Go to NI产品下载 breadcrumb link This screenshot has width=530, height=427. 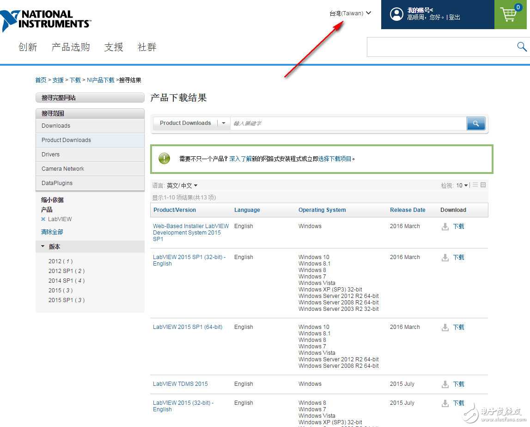coord(101,80)
